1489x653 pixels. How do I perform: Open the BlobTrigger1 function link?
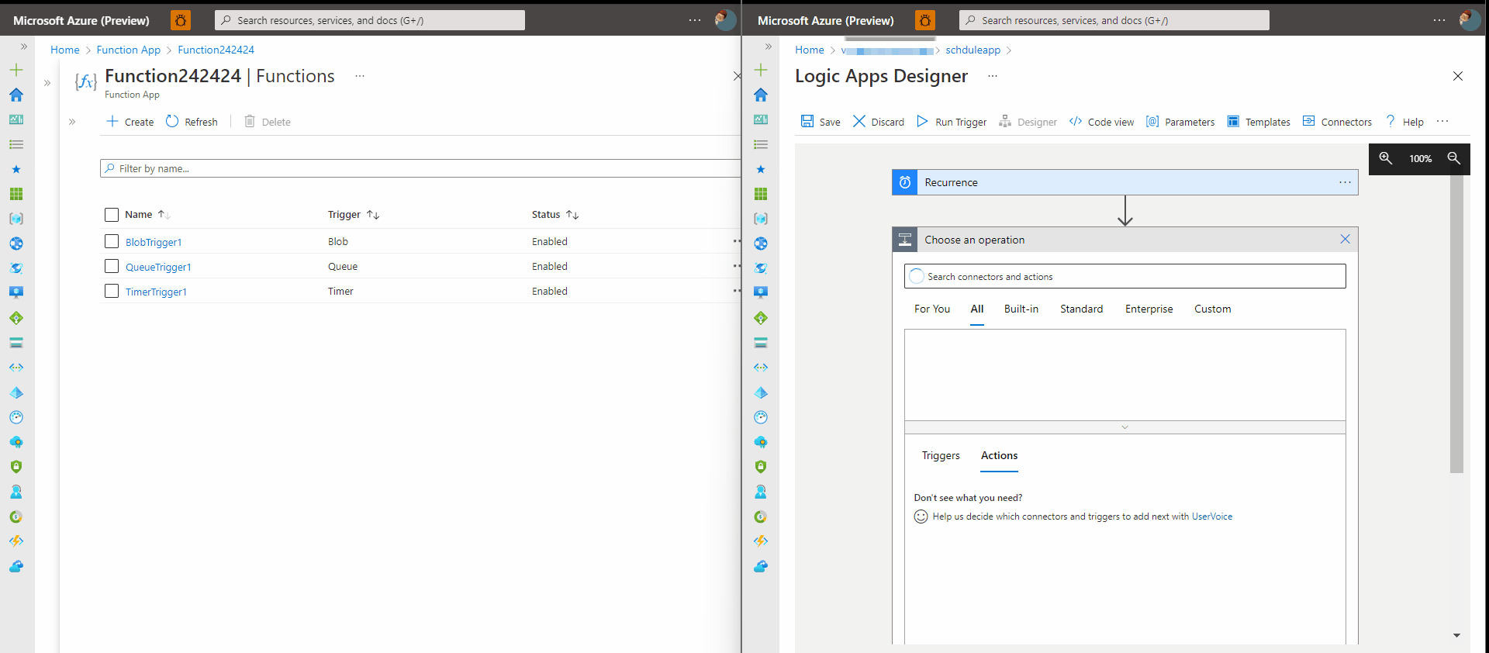click(x=154, y=242)
